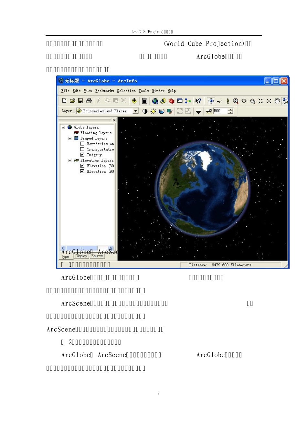Select the Zoom In/Out magnifier tool
The width and height of the screenshot is (307, 435).
click(x=236, y=101)
